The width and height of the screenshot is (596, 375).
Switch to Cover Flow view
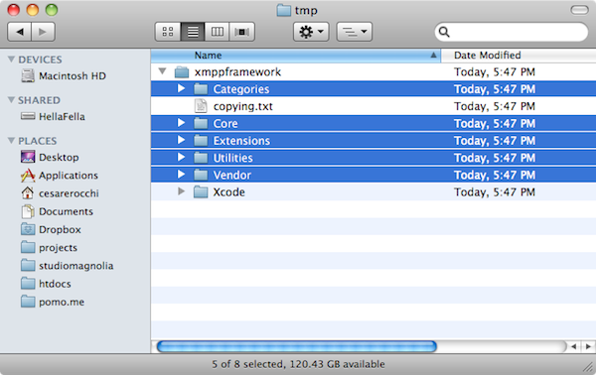[x=241, y=32]
